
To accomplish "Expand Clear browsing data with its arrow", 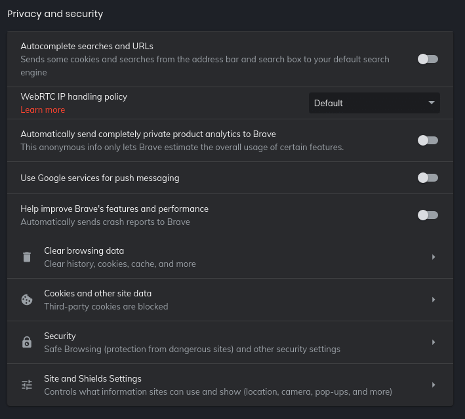I will tap(434, 257).
